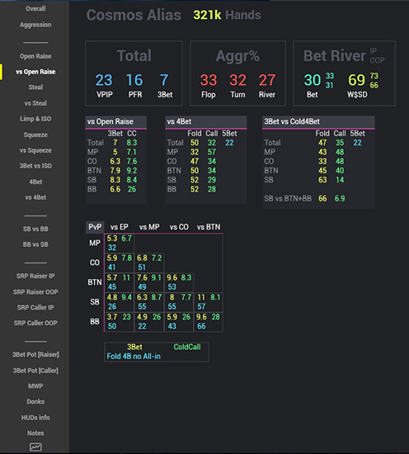The image size is (409, 454).
Task: Click the BB vs EP matrix cell
Action: pyautogui.click(x=120, y=322)
